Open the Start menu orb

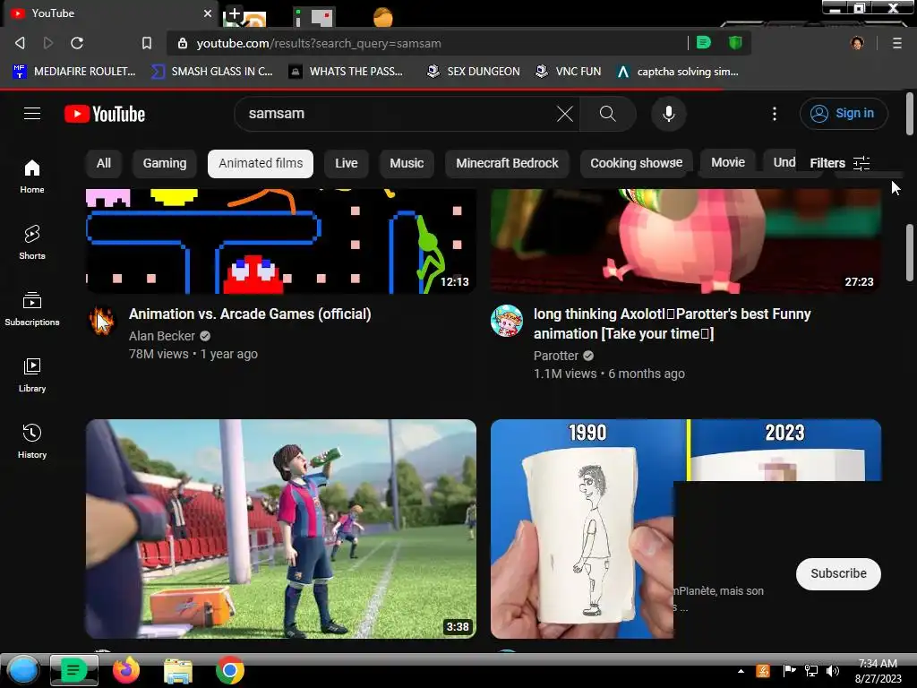point(23,670)
